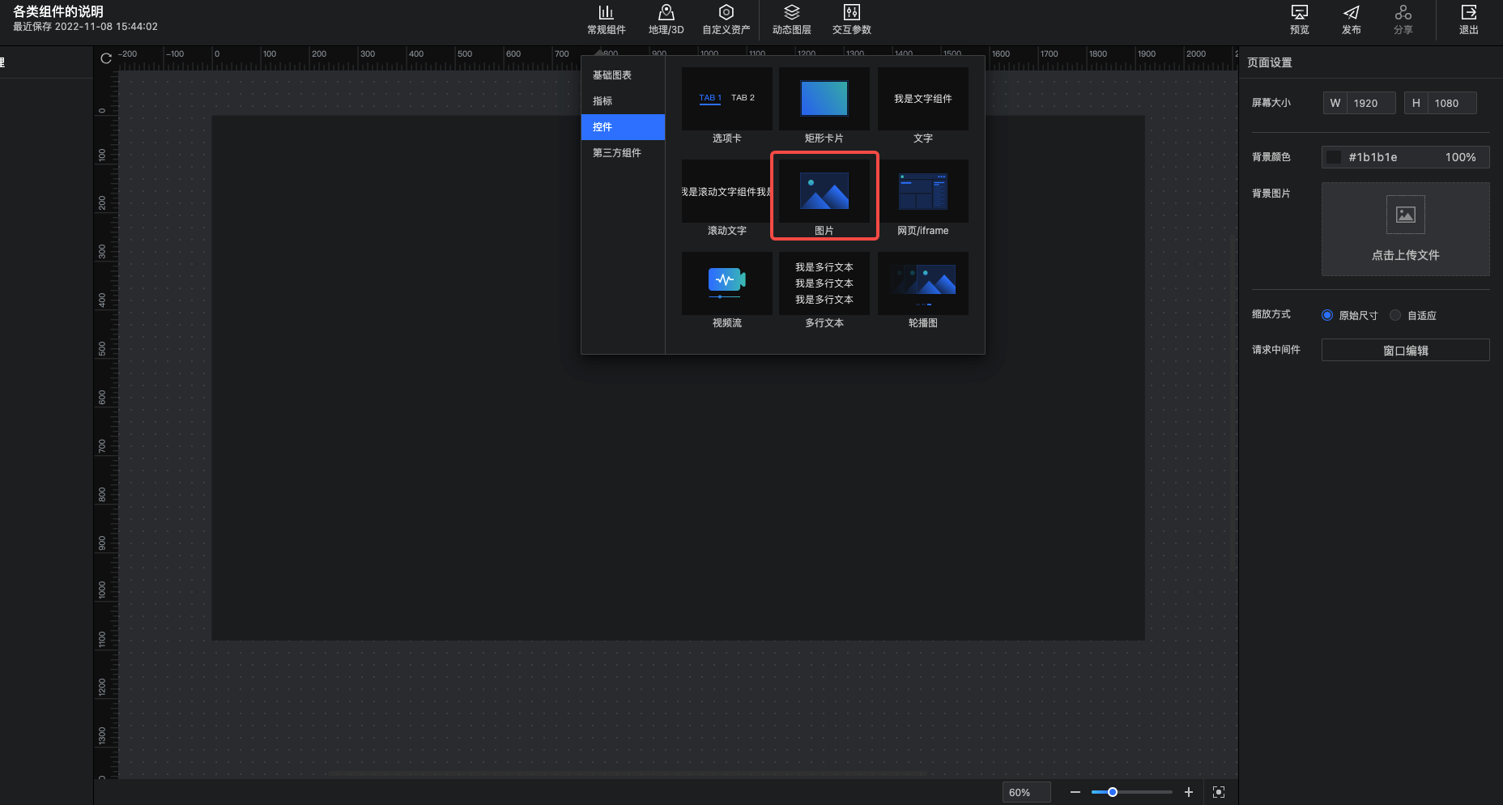The height and width of the screenshot is (805, 1503).
Task: Click the fit-to-screen icon beside zoom slider
Action: pos(1219,792)
